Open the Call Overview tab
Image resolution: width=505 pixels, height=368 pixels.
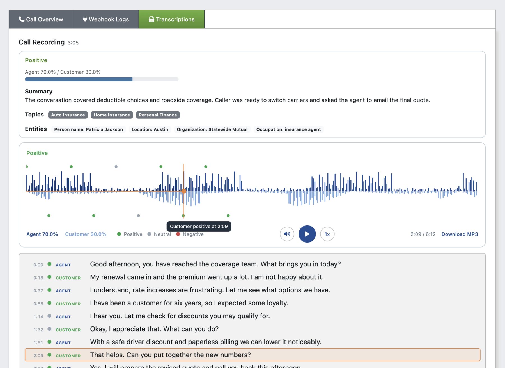tap(41, 19)
